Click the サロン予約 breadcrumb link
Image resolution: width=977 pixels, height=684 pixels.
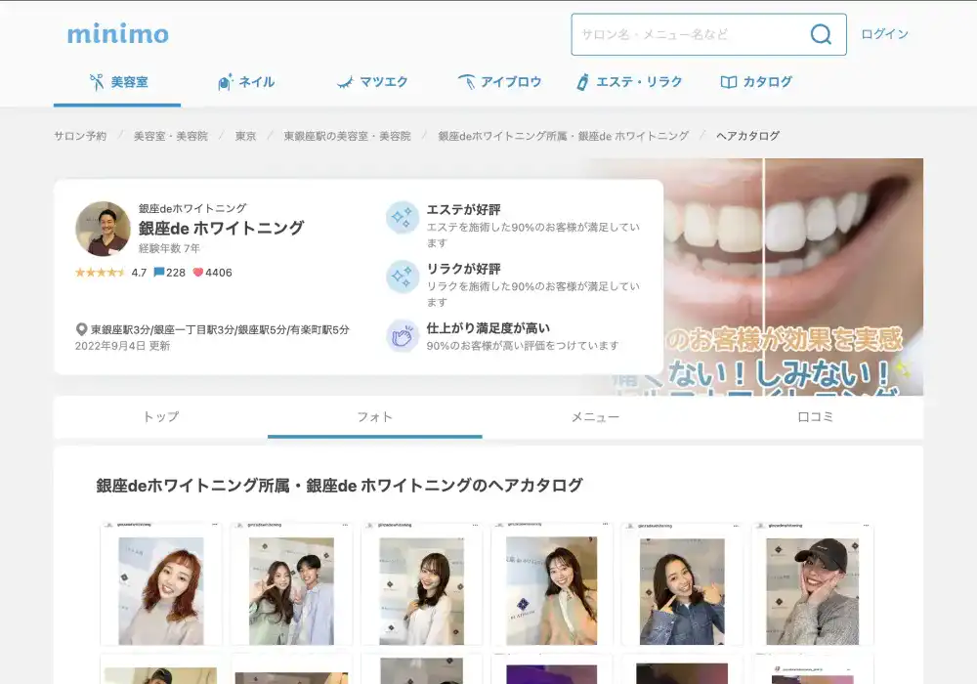click(x=80, y=136)
